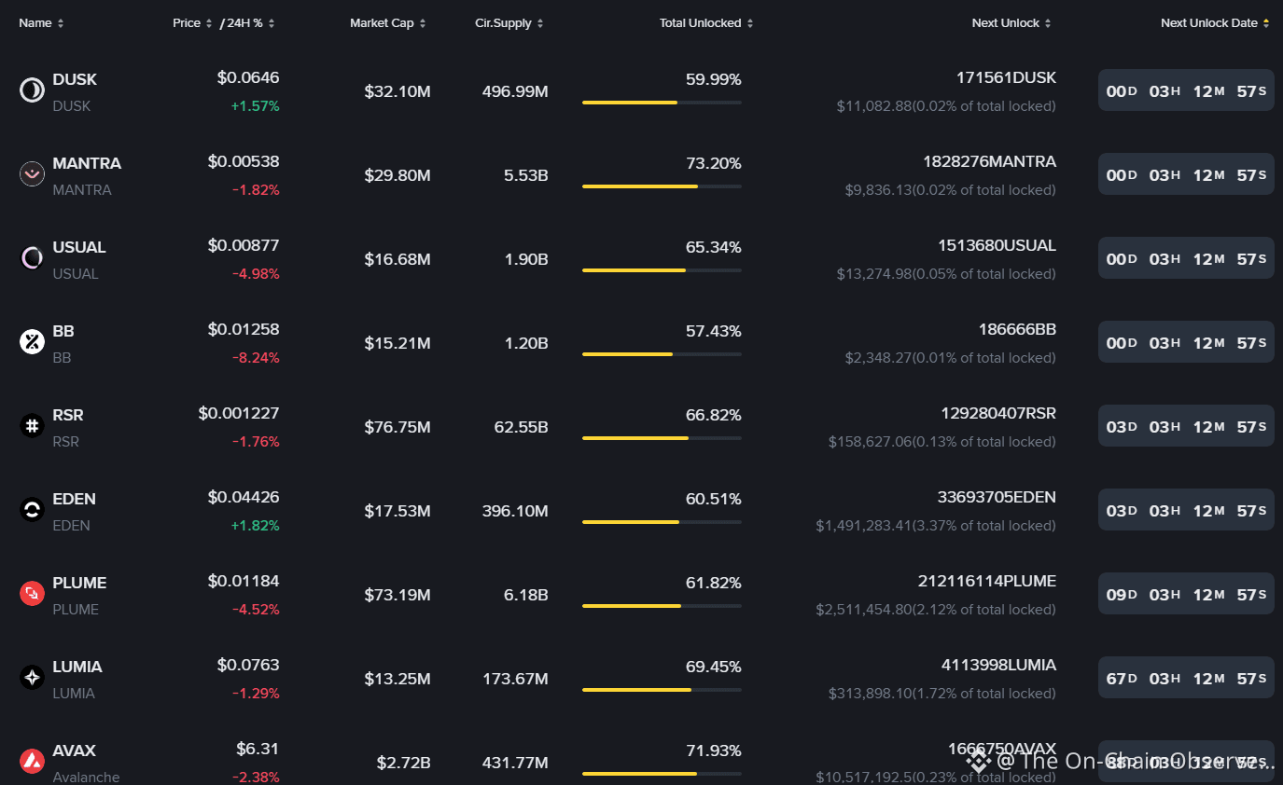Click the RSR token logo icon
1283x785 pixels.
tap(32, 426)
